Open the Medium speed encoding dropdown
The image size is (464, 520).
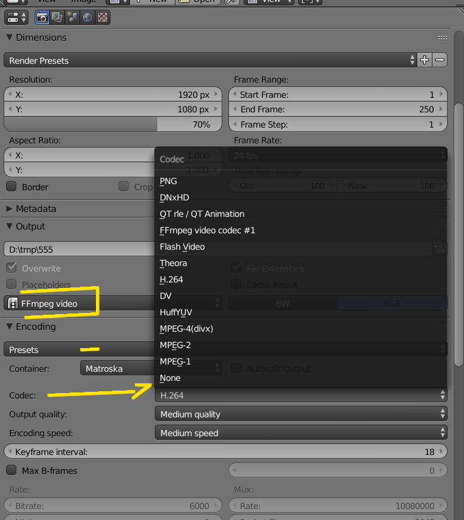pos(301,433)
